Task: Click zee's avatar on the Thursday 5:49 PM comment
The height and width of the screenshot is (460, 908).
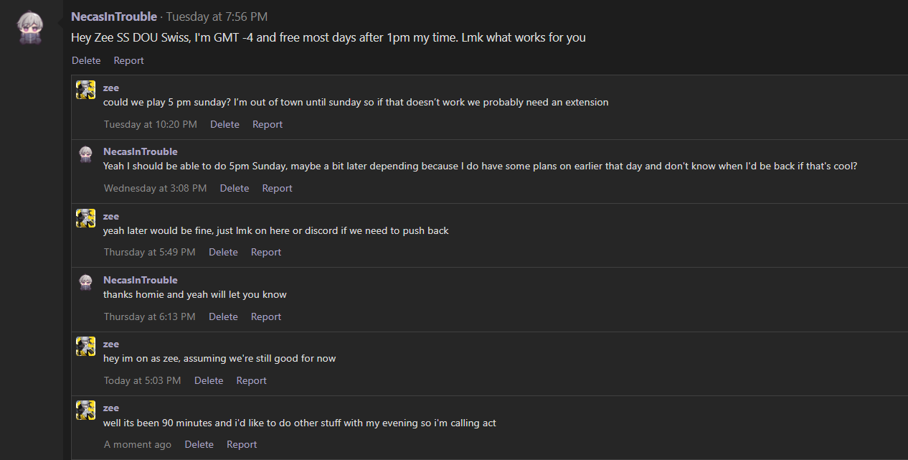Action: (85, 218)
